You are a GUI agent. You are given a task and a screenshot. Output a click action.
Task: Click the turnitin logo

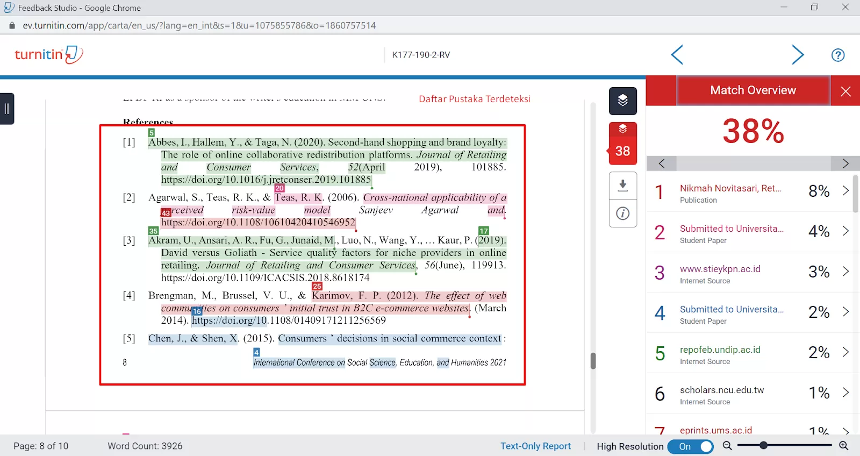pos(48,54)
